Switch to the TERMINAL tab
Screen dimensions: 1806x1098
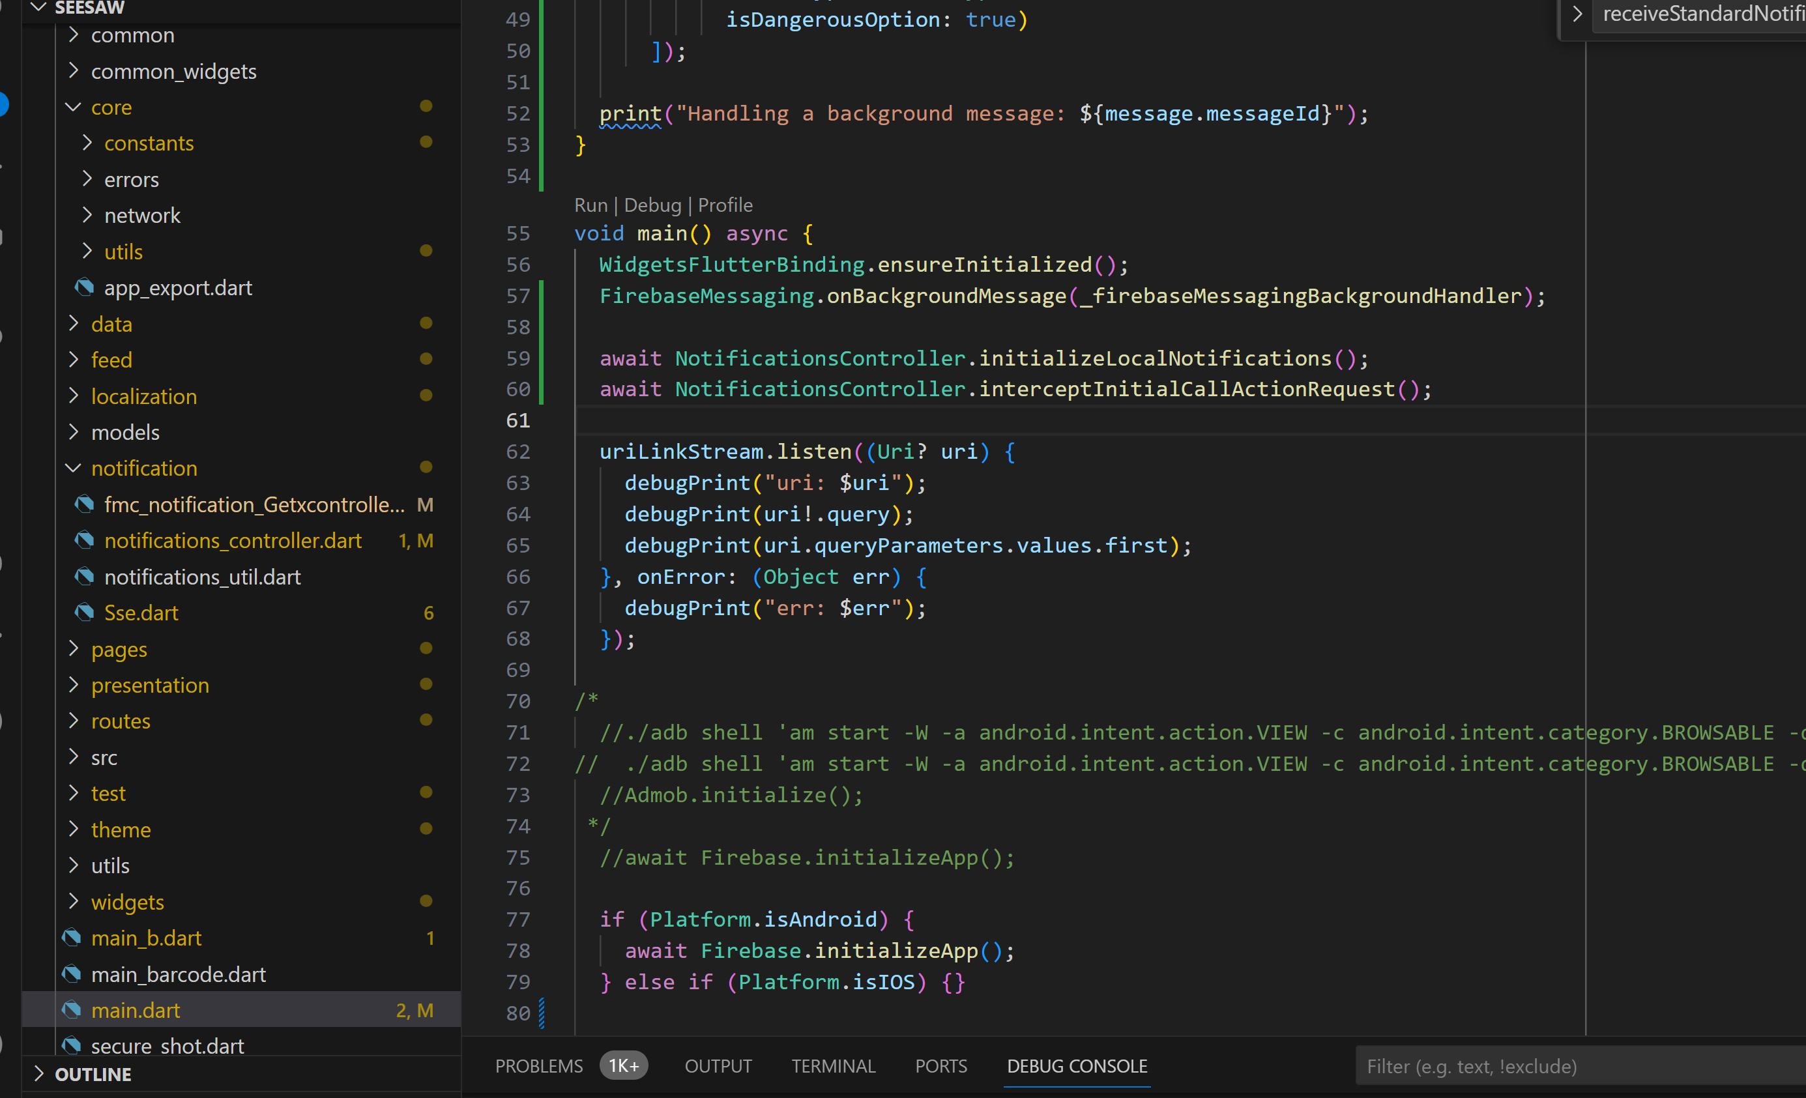click(x=833, y=1066)
